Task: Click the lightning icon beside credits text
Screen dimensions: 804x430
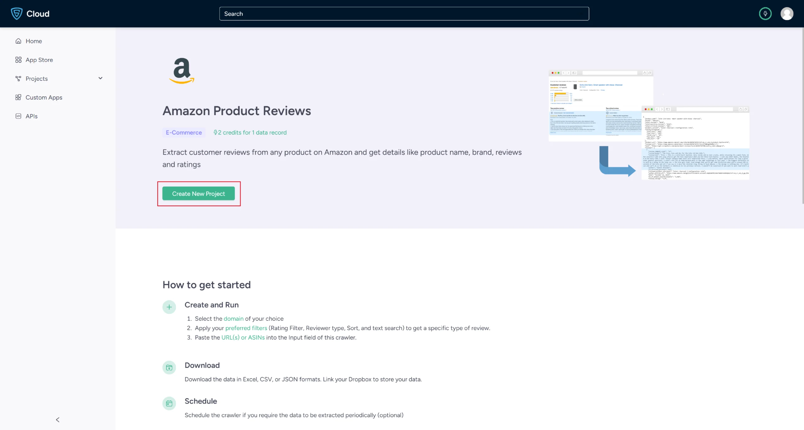Action: pyautogui.click(x=215, y=132)
